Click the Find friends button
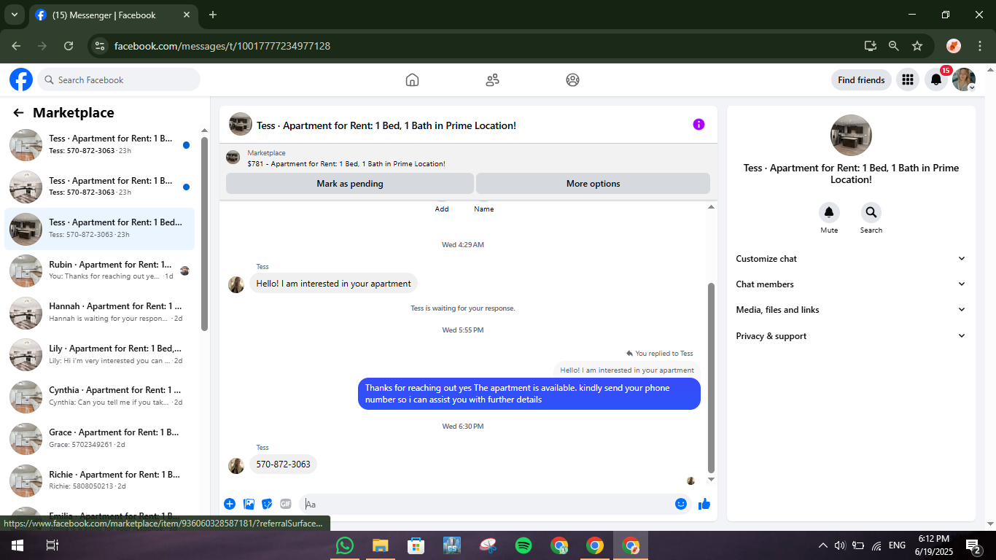 861,80
